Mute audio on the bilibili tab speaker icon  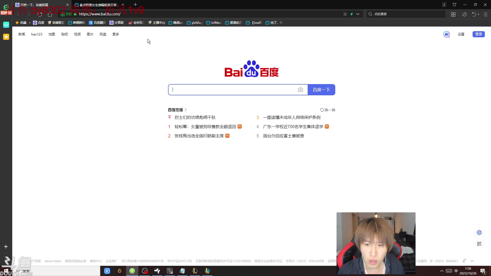tap(123, 5)
